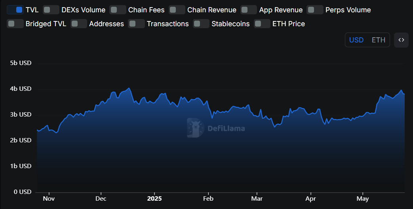413x209 pixels.
Task: Click the May marker on time axis
Action: (363, 198)
